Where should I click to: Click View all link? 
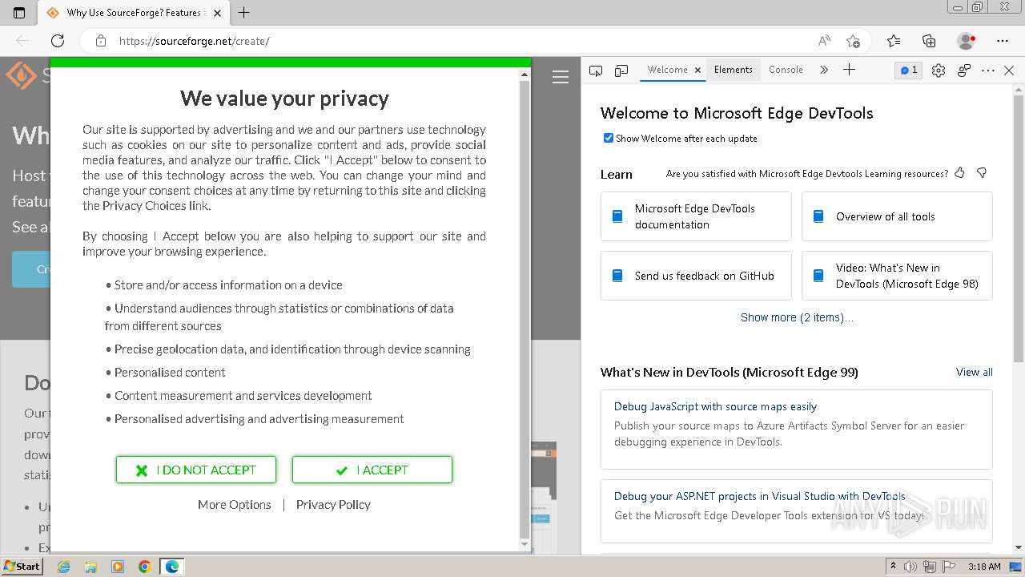pyautogui.click(x=975, y=372)
